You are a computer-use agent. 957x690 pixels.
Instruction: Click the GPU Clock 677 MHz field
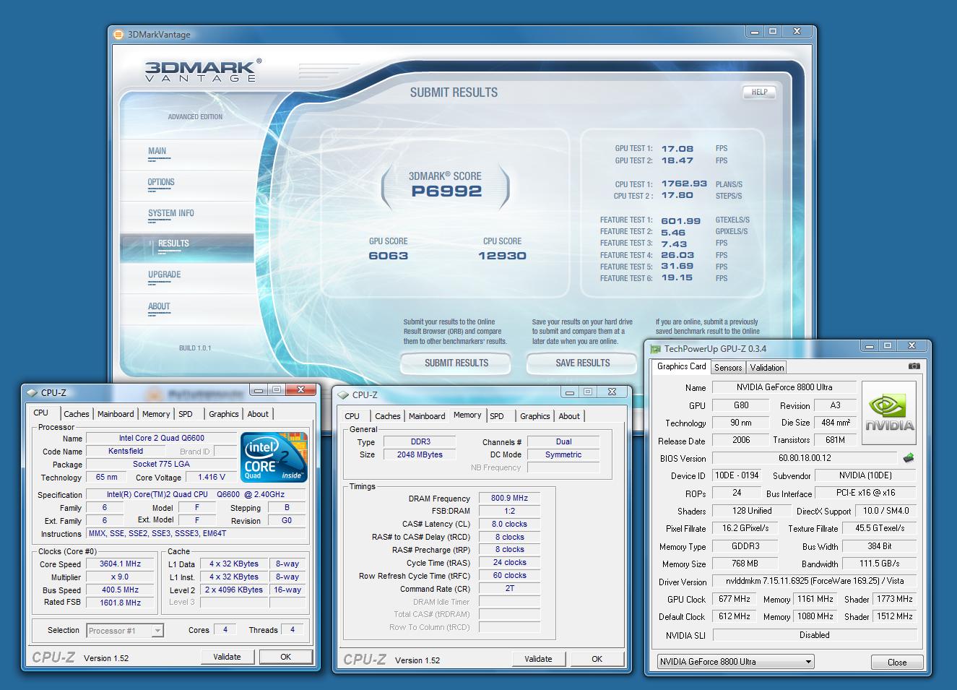coord(735,599)
